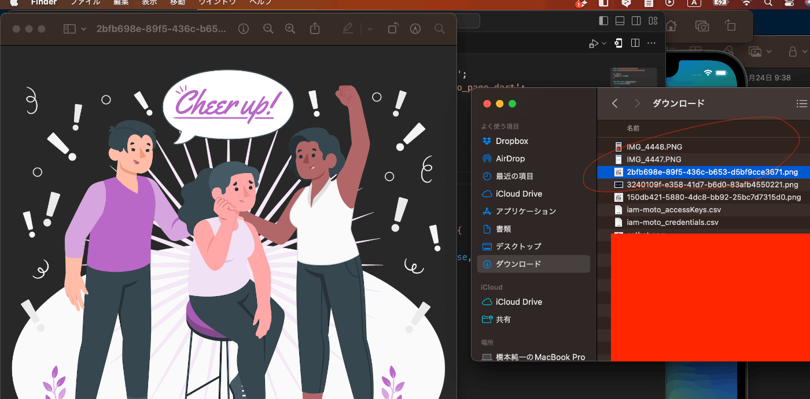
Task: Zoom in on the Cheer up image
Action: 290,28
